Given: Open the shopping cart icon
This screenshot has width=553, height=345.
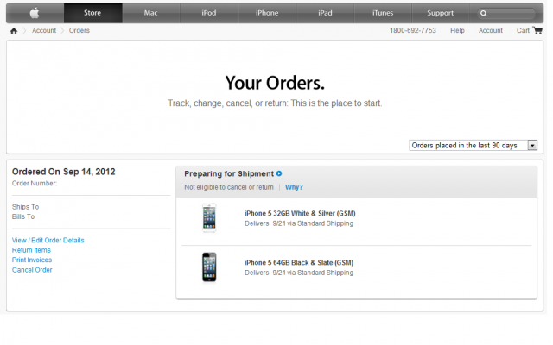Looking at the screenshot, I should (537, 30).
